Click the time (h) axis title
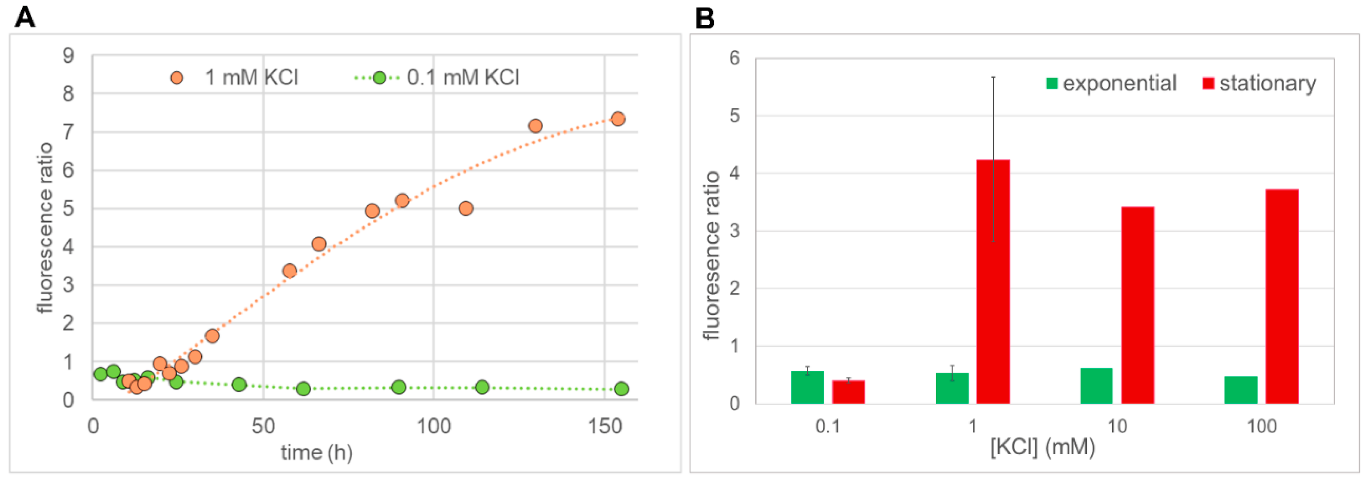The width and height of the screenshot is (1366, 481). click(316, 452)
